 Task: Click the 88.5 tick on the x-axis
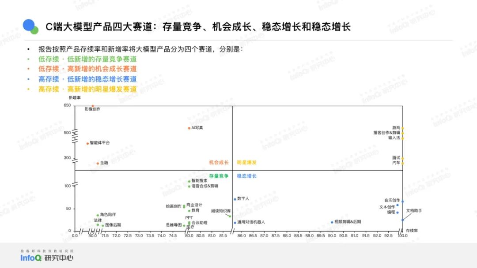(298, 235)
